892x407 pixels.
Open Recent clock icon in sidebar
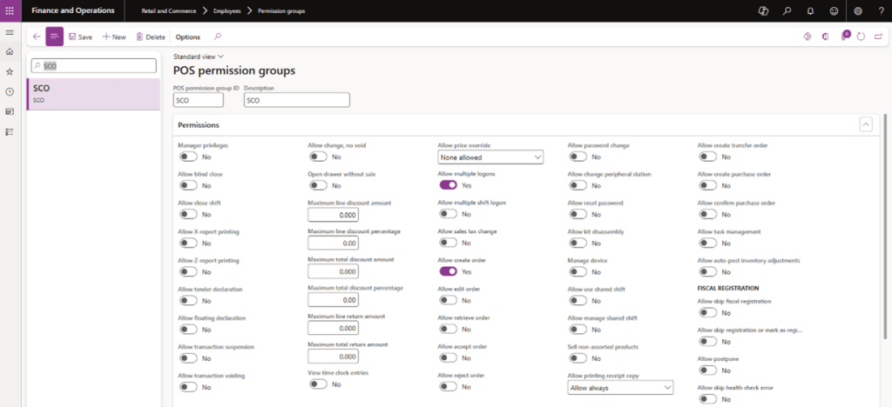(x=10, y=91)
